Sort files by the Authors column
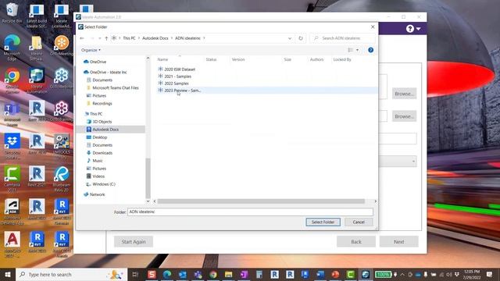The height and width of the screenshot is (281, 500). [316, 59]
